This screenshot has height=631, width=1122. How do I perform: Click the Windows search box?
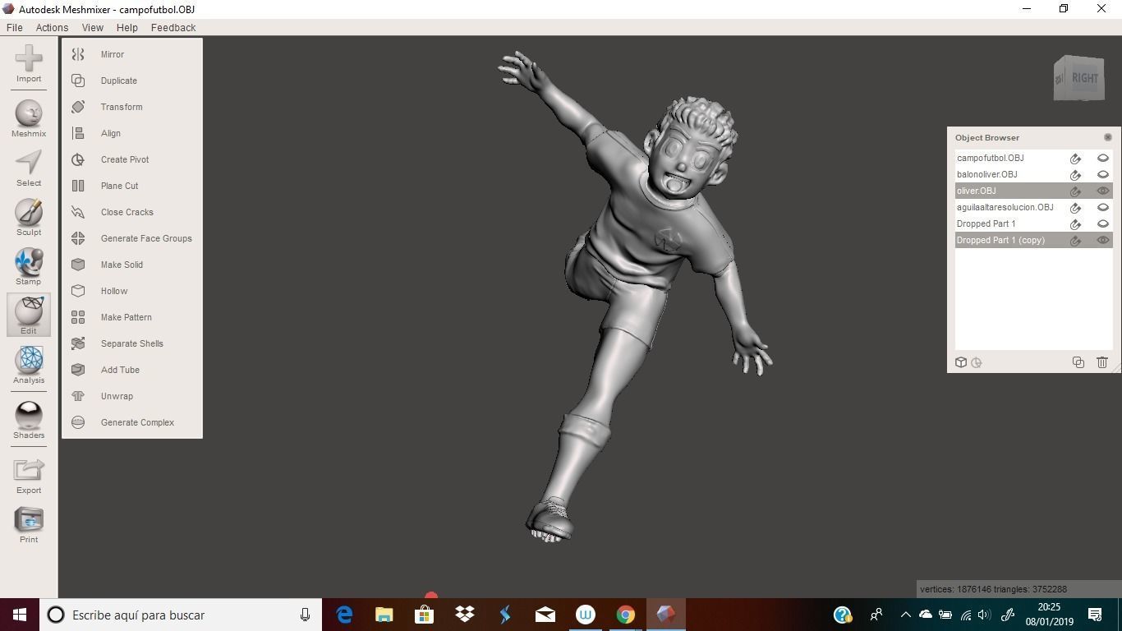[x=180, y=615]
